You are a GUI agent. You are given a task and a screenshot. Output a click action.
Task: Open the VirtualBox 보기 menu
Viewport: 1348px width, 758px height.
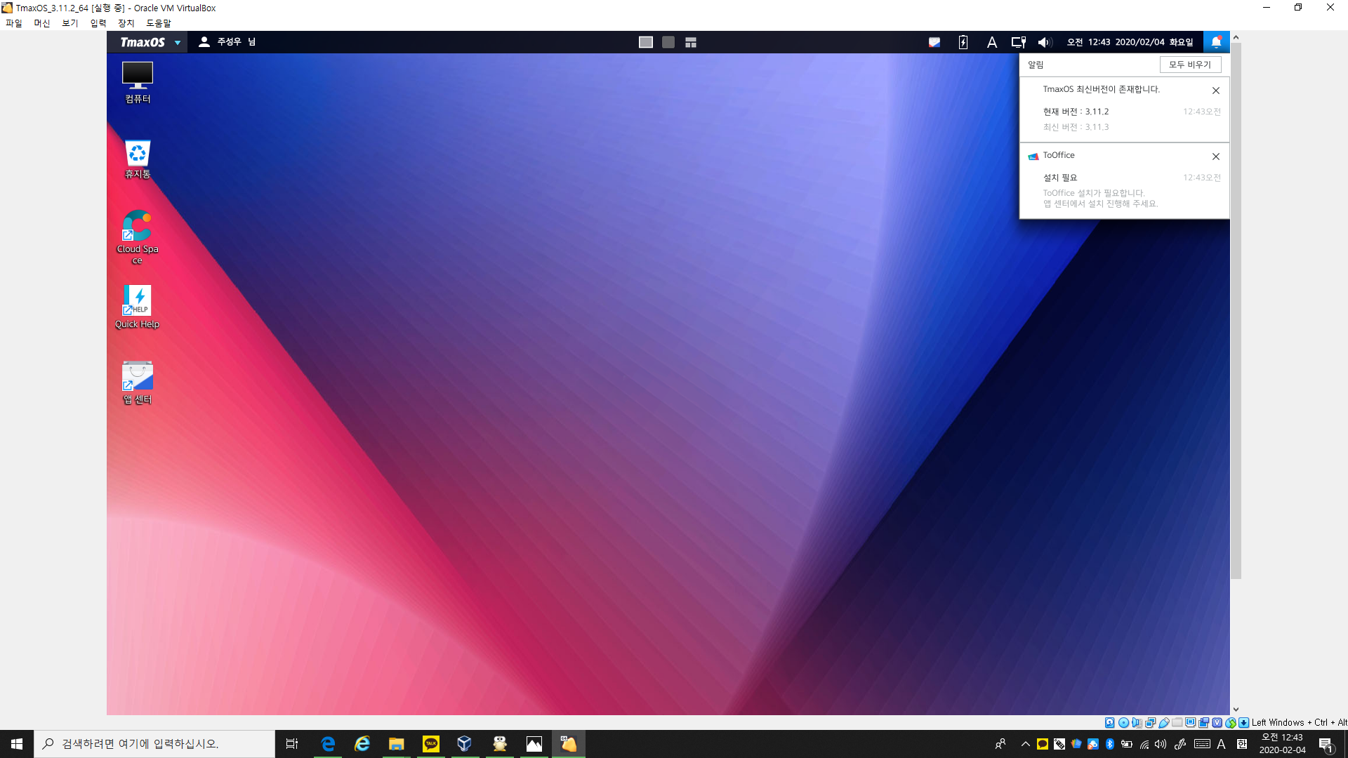(70, 23)
